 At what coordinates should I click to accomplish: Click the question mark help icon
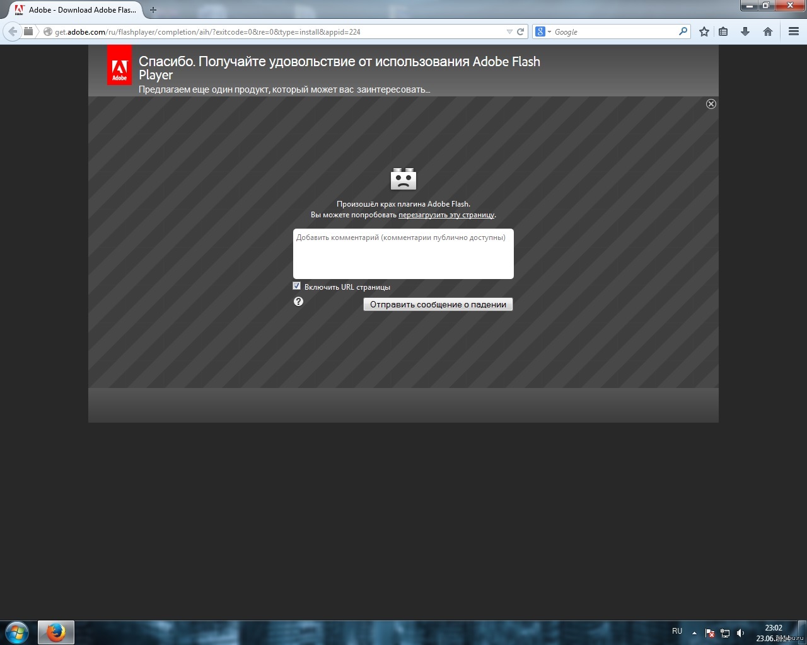(299, 302)
